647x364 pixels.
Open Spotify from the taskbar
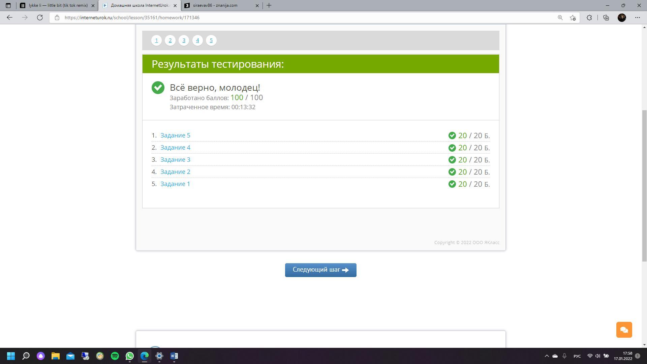point(115,356)
